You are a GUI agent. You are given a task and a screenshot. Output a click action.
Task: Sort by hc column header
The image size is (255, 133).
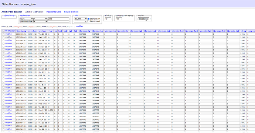click(55, 31)
